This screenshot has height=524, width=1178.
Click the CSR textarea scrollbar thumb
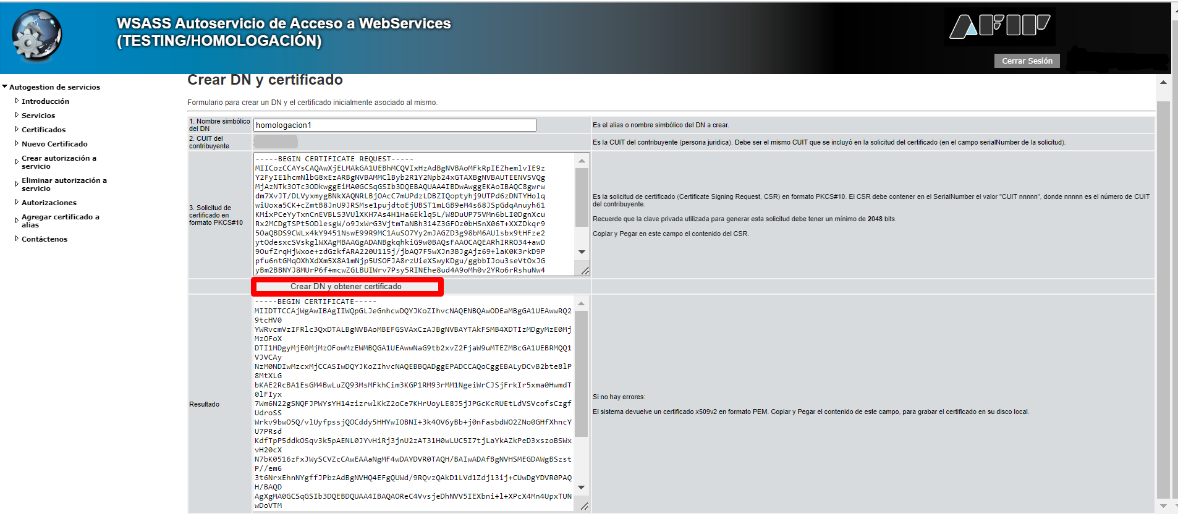pyautogui.click(x=582, y=198)
